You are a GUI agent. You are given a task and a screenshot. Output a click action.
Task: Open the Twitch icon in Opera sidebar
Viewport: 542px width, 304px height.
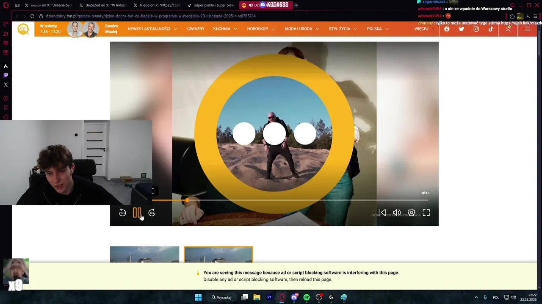pyautogui.click(x=6, y=75)
